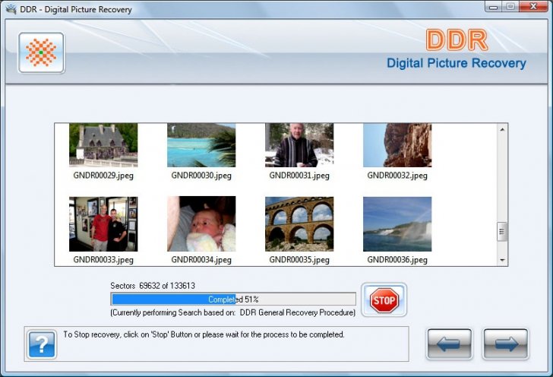
Task: Close the DDR window
Action: coord(533,7)
